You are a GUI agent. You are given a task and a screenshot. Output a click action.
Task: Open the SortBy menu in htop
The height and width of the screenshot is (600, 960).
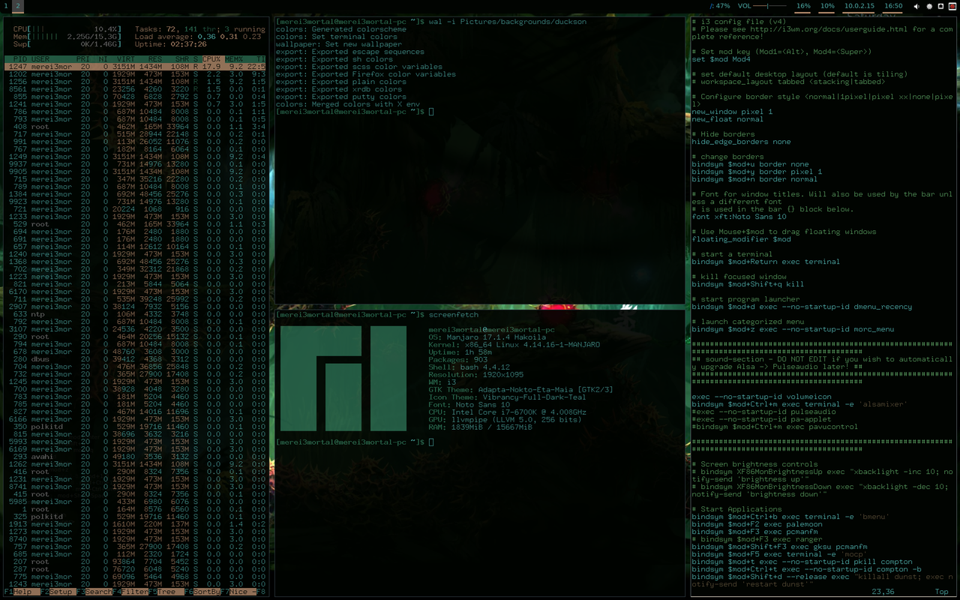point(206,592)
